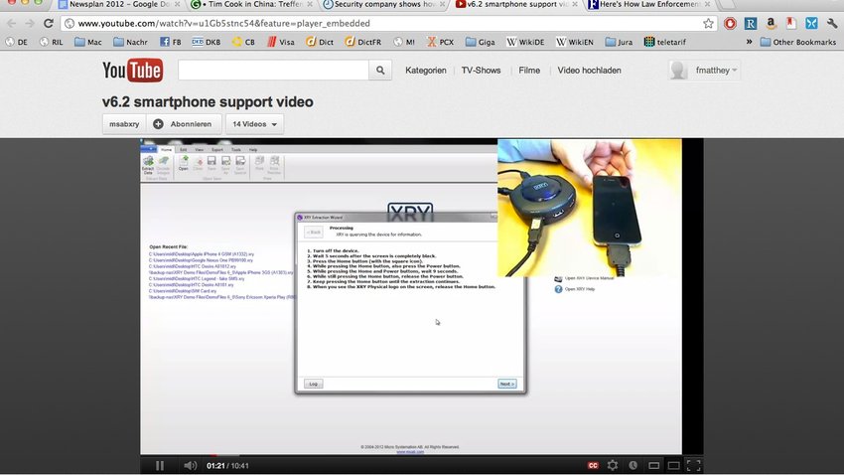The width and height of the screenshot is (844, 475).
Task: Add to Watch Later with the clock icon
Action: [x=633, y=465]
